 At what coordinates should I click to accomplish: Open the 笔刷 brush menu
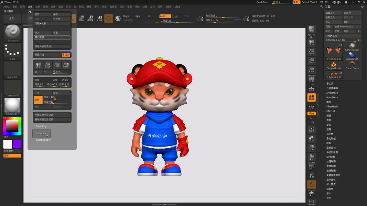[x=15, y=7]
